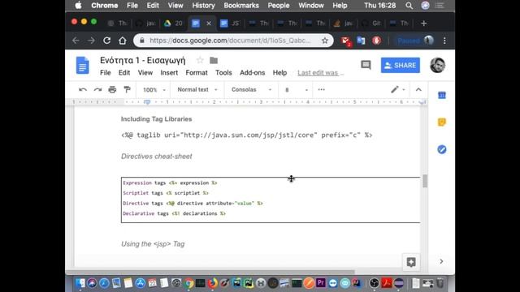Open the Docs Tools menu
This screenshot has height=292, width=520.
pyautogui.click(x=223, y=73)
